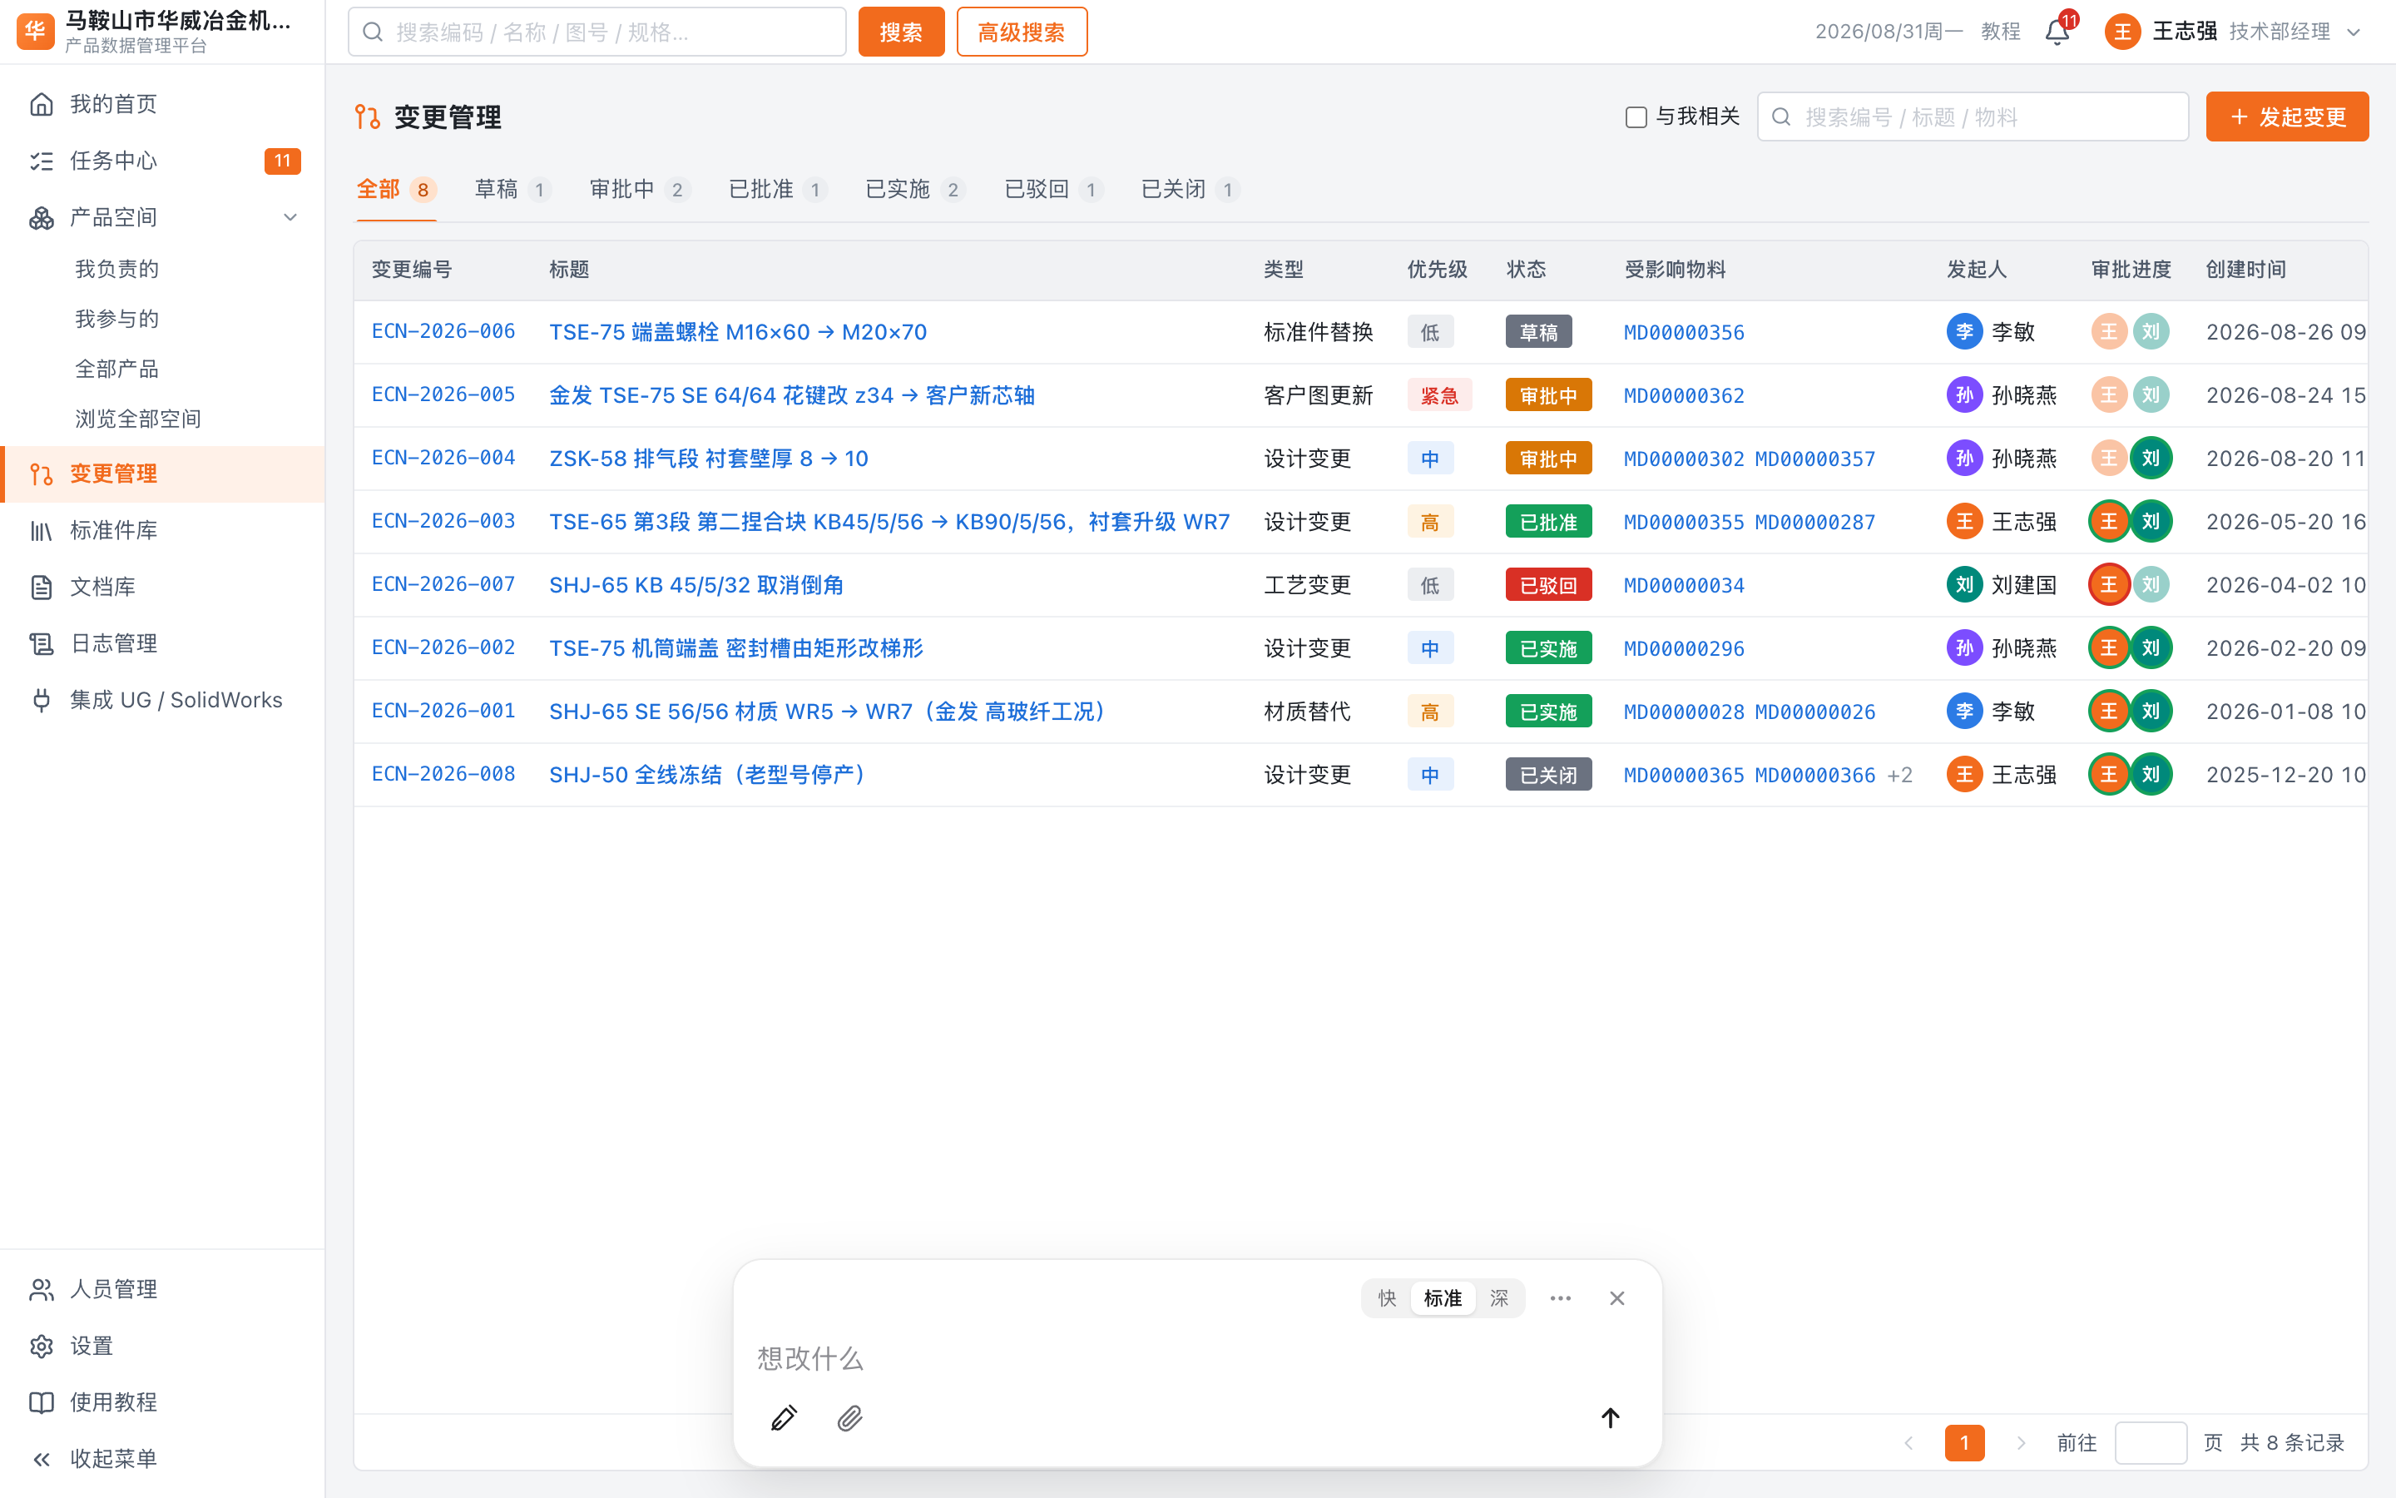Switch to the 审批中 tab

pyautogui.click(x=640, y=189)
